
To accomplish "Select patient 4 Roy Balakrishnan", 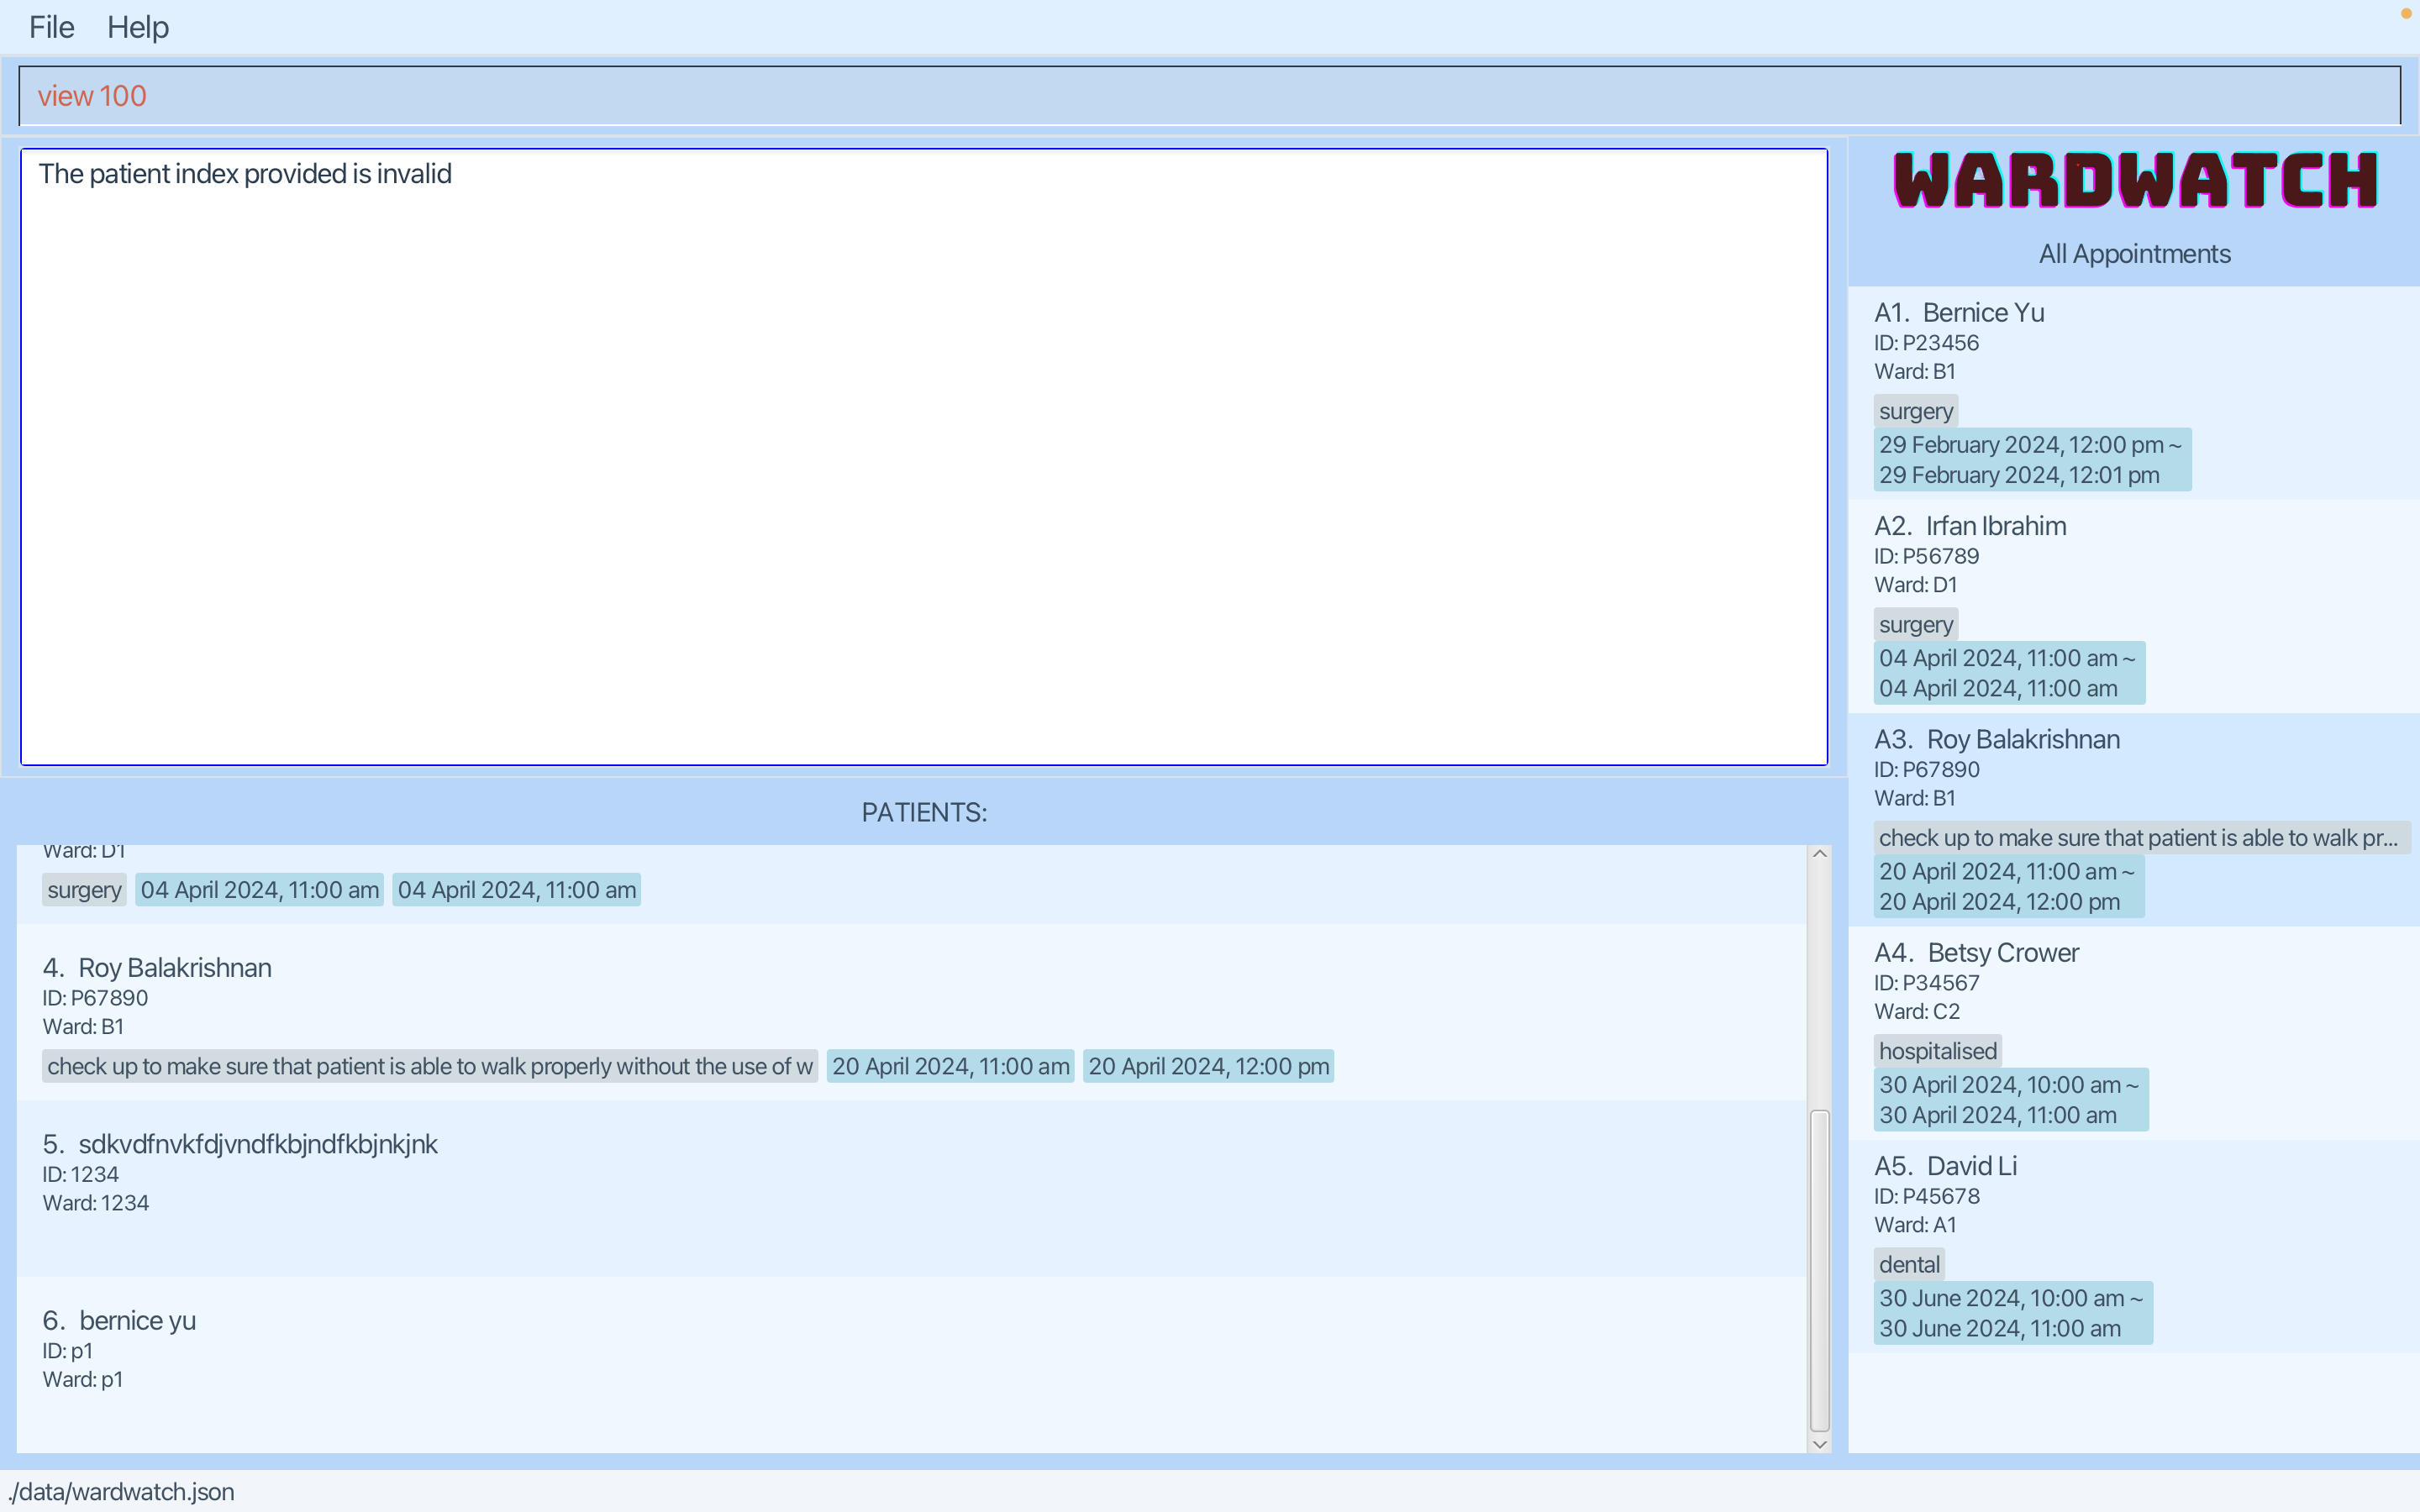I will (x=174, y=968).
